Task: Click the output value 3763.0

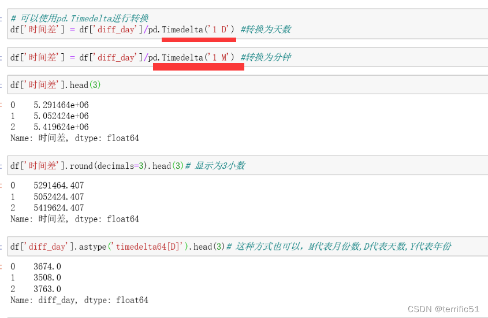Action: [x=47, y=289]
